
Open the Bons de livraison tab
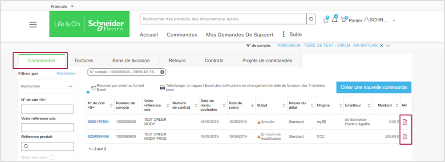click(131, 60)
